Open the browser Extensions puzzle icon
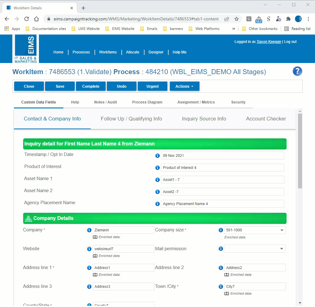Screen dimensions: 315x307 pos(288,19)
